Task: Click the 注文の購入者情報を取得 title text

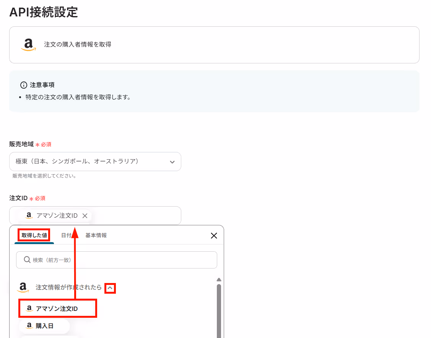Action: point(78,44)
